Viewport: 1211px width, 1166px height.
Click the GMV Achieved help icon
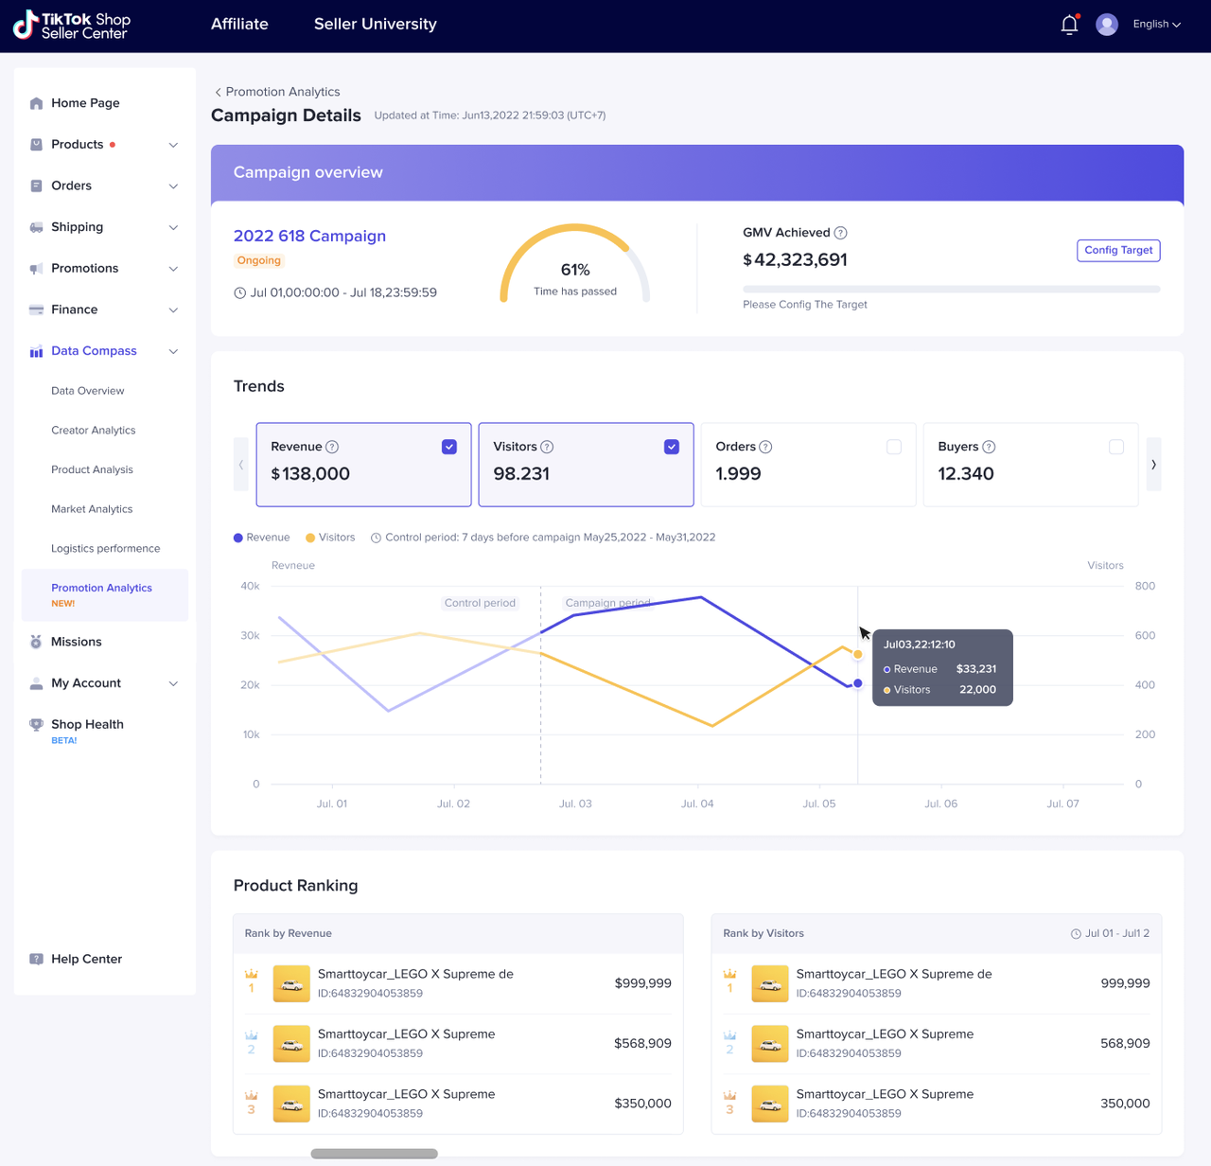[840, 233]
